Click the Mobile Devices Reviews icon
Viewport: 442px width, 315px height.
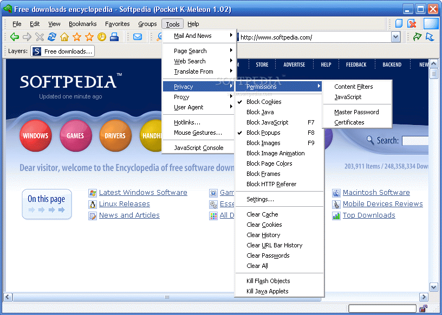tap(336, 204)
